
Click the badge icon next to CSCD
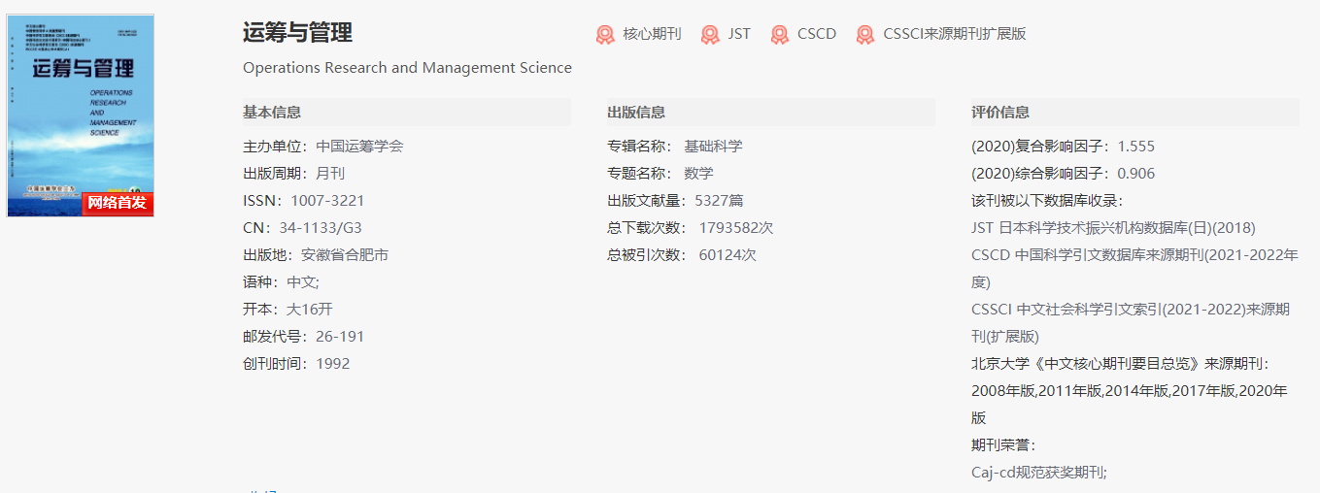pyautogui.click(x=779, y=34)
